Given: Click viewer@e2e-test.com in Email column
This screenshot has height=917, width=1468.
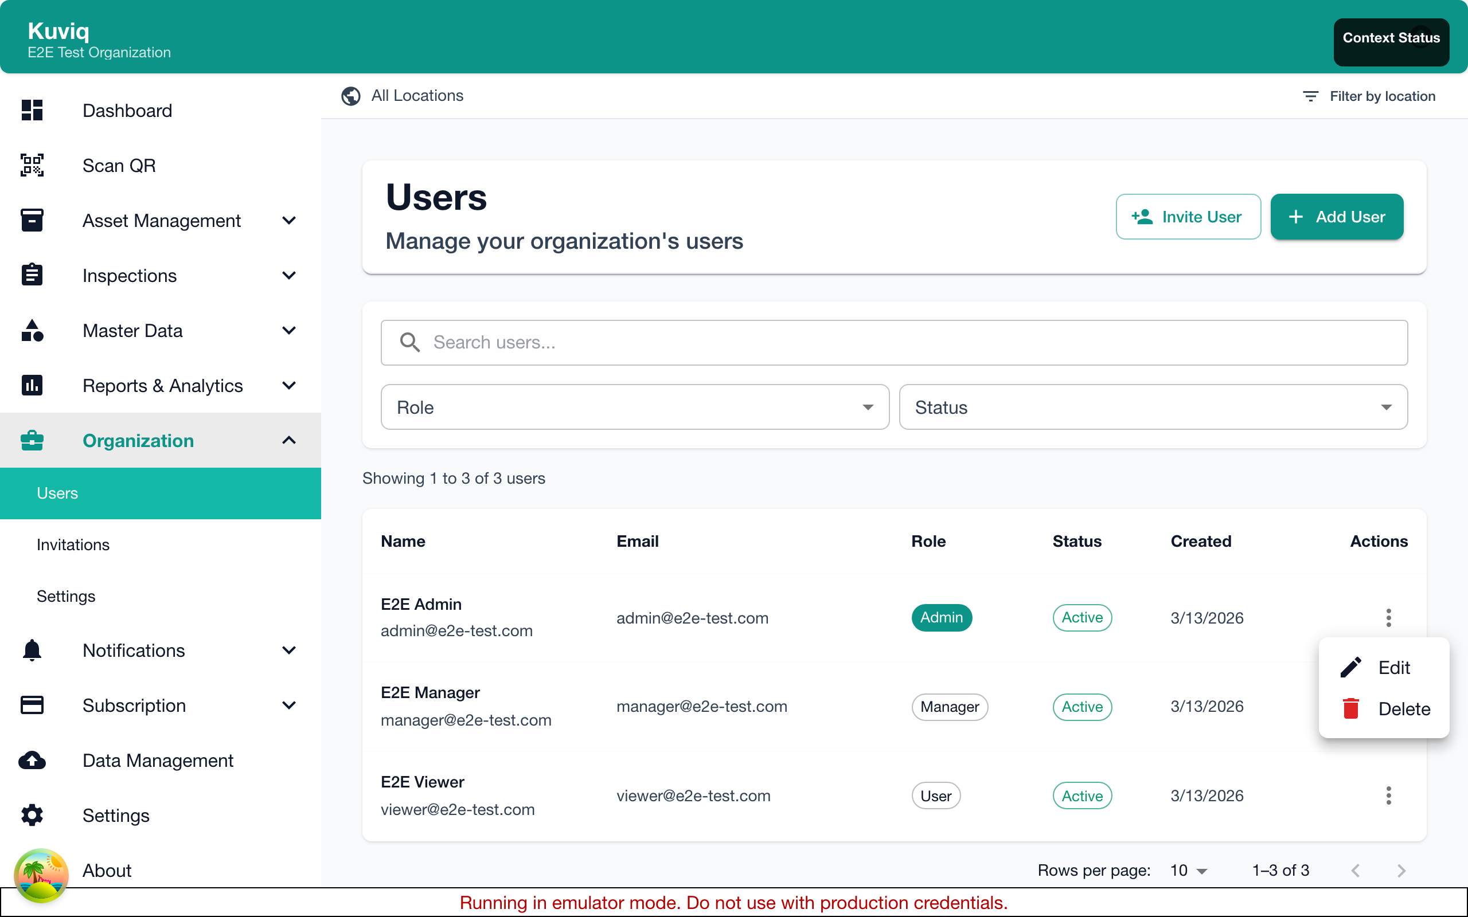Looking at the screenshot, I should tap(693, 795).
